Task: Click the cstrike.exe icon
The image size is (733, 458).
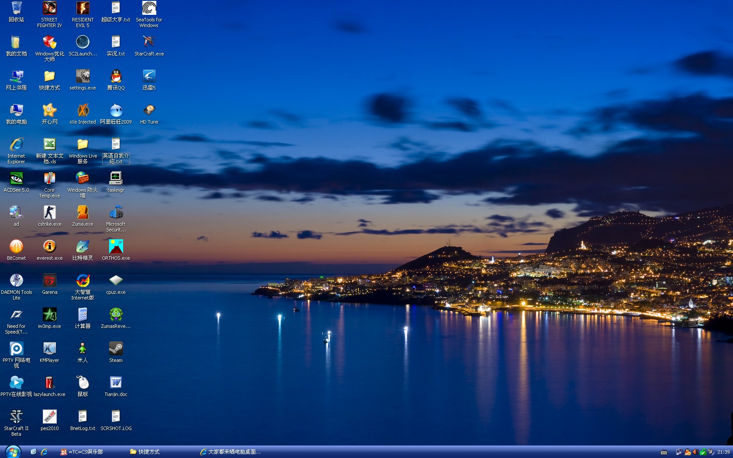Action: tap(49, 216)
